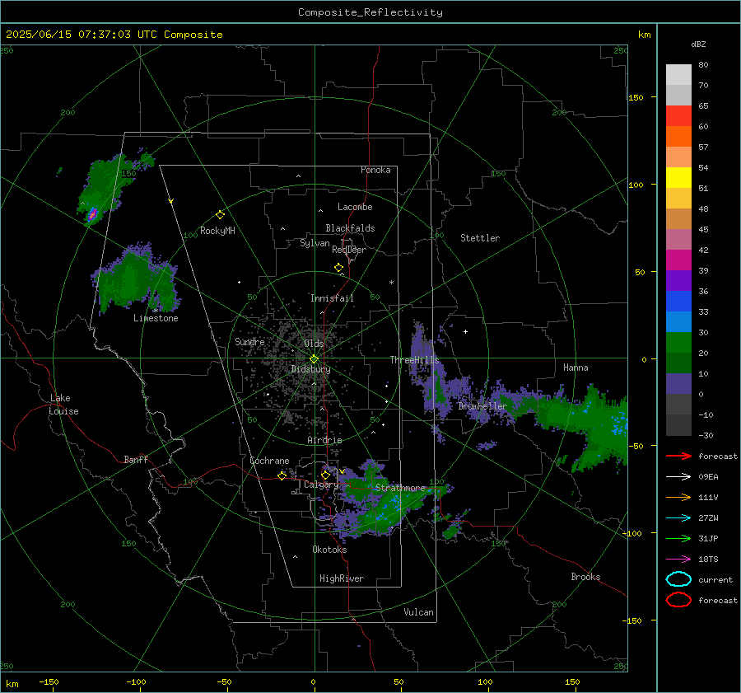The image size is (741, 693).
Task: Click the Drumheller label on map
Action: pos(482,406)
